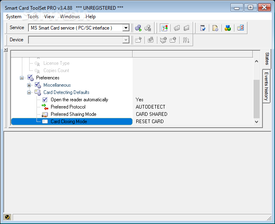This screenshot has height=224, width=275.
Task: Maximize the Smart Card ToolSet window
Action: pos(250,8)
